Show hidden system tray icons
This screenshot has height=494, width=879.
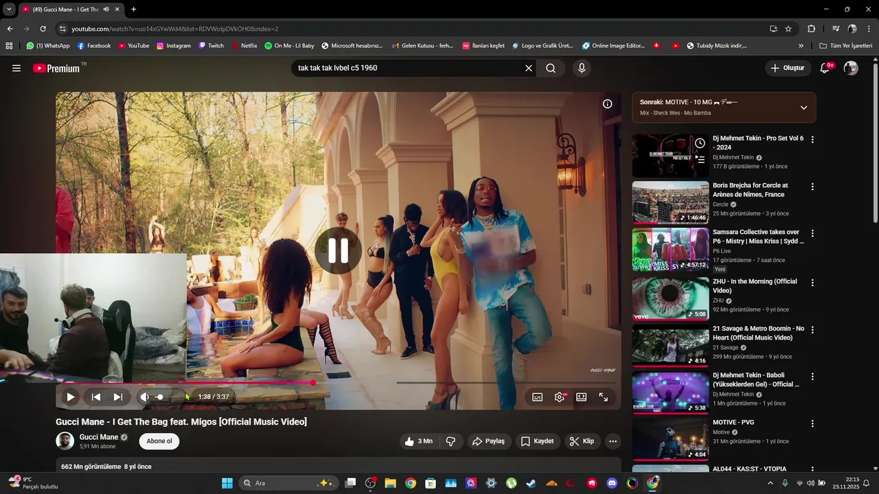pos(770,483)
